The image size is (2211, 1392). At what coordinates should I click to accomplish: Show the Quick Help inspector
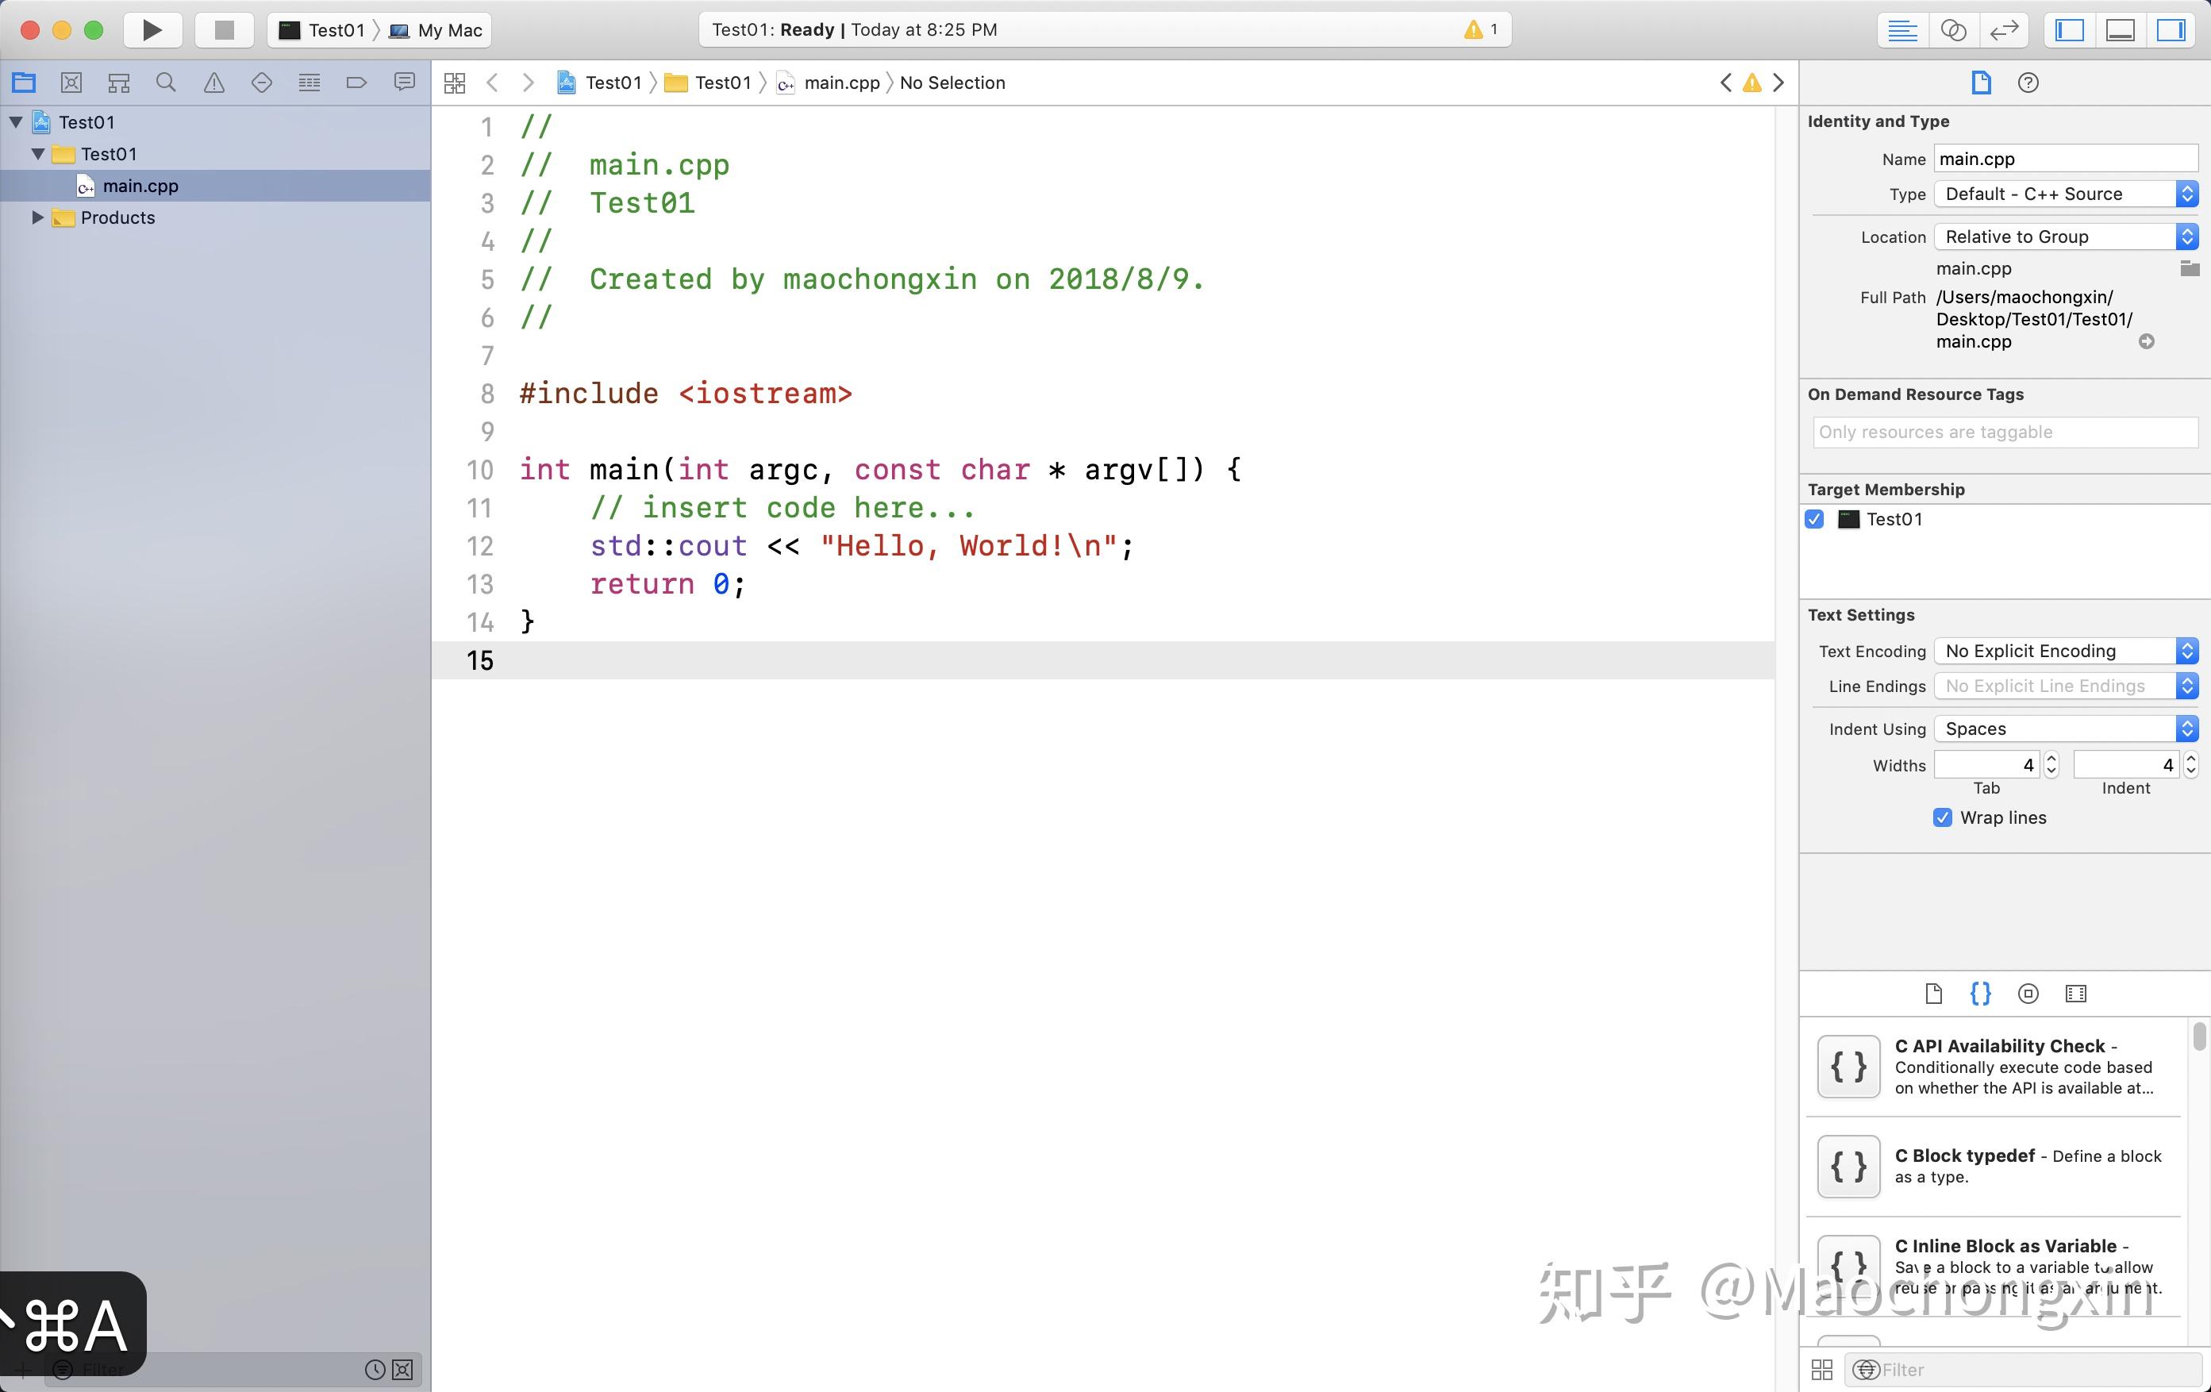tap(2028, 83)
